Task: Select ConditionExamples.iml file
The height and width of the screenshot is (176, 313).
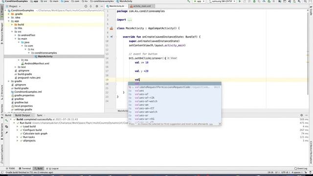Action: (28, 92)
